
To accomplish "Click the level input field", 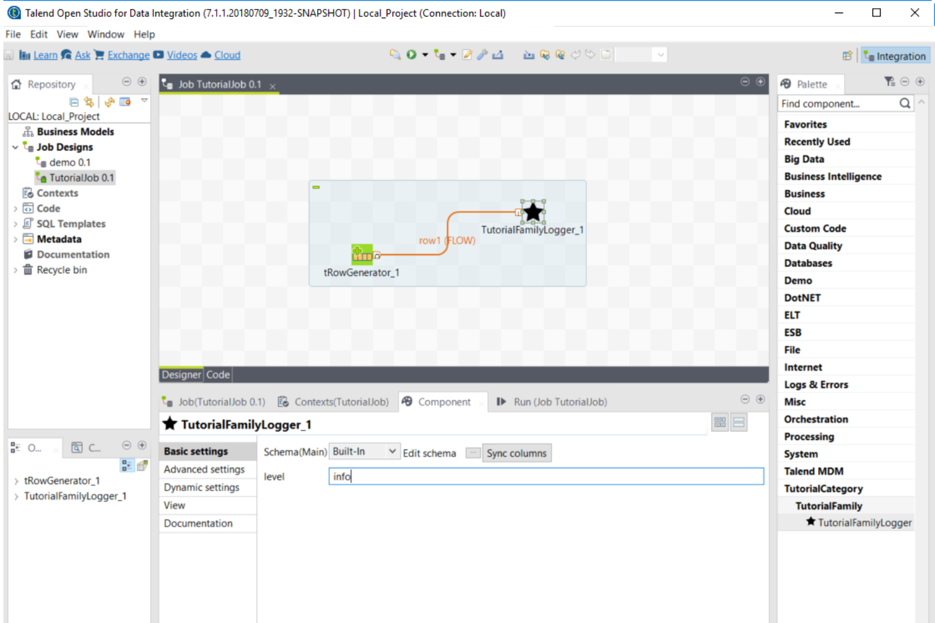I will point(546,476).
